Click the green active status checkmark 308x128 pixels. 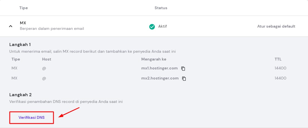(x=152, y=26)
